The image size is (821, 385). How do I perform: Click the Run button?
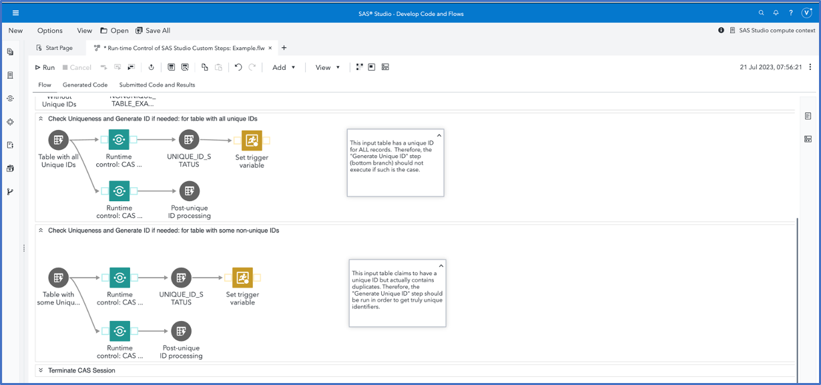43,67
